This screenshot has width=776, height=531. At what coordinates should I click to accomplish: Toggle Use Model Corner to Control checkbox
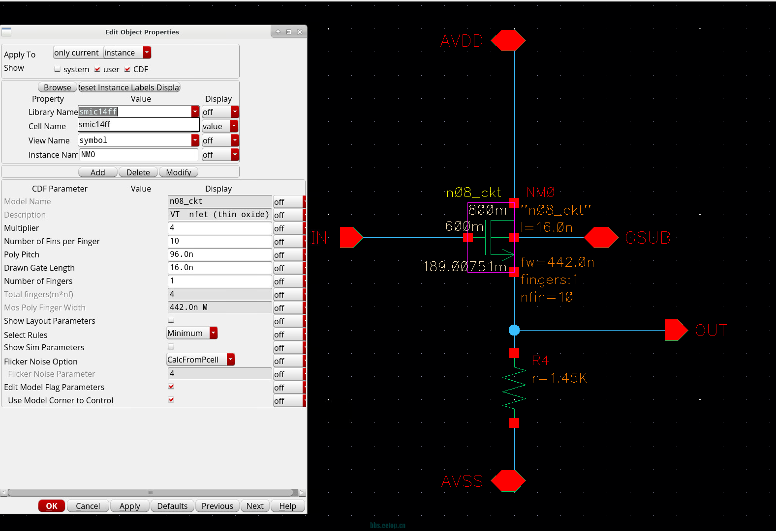pos(171,400)
